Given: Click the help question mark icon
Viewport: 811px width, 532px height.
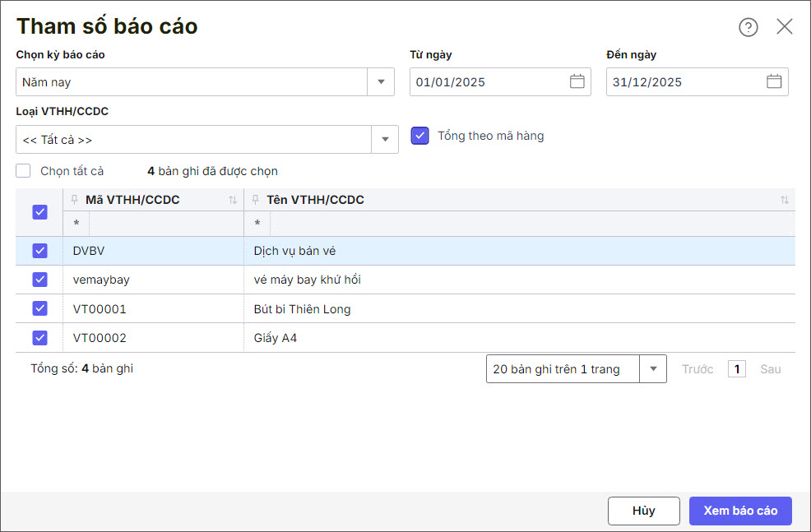Looking at the screenshot, I should 748,27.
